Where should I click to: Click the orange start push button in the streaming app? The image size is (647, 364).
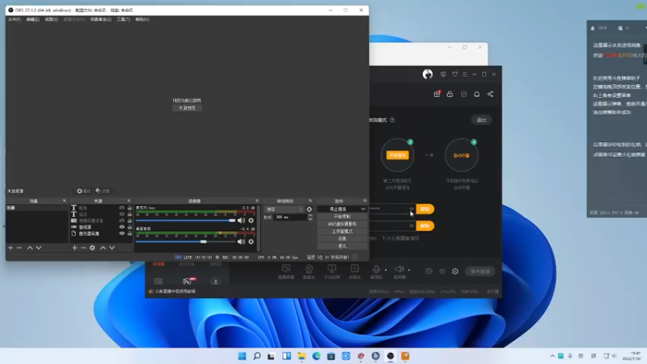pos(397,155)
